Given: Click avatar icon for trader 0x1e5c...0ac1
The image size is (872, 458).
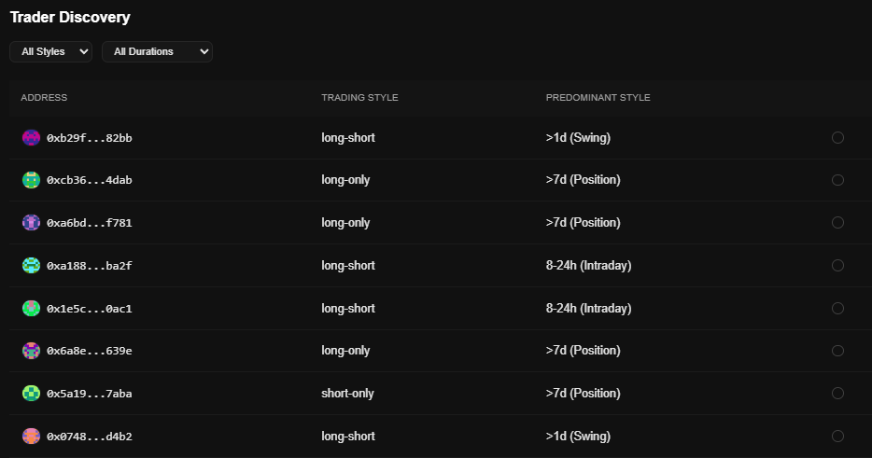Looking at the screenshot, I should tap(32, 309).
